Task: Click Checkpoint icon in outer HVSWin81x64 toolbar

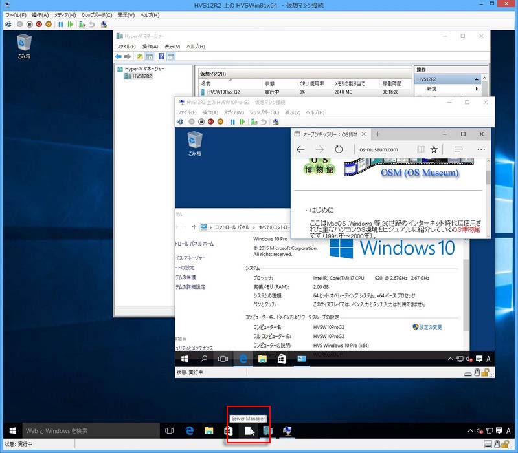Action: [x=82, y=25]
